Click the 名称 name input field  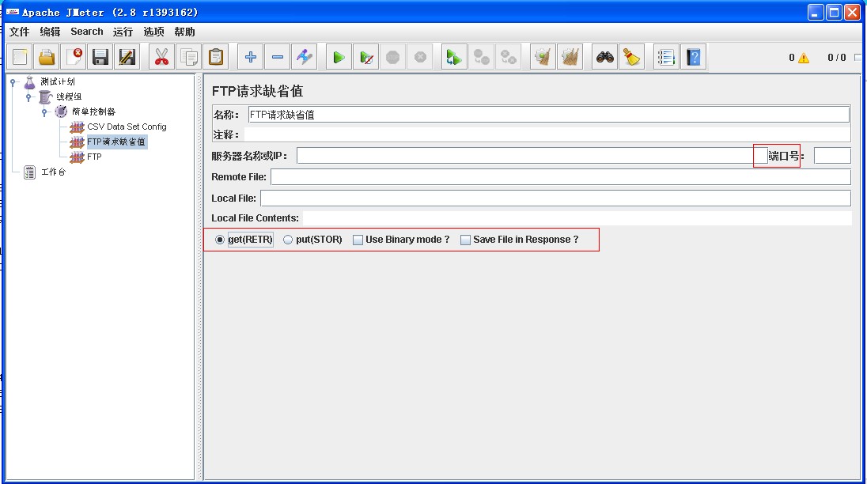(x=548, y=115)
